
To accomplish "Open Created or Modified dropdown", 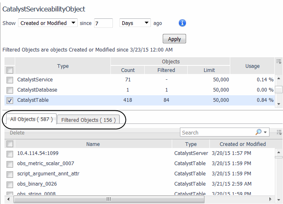I will tap(48, 23).
